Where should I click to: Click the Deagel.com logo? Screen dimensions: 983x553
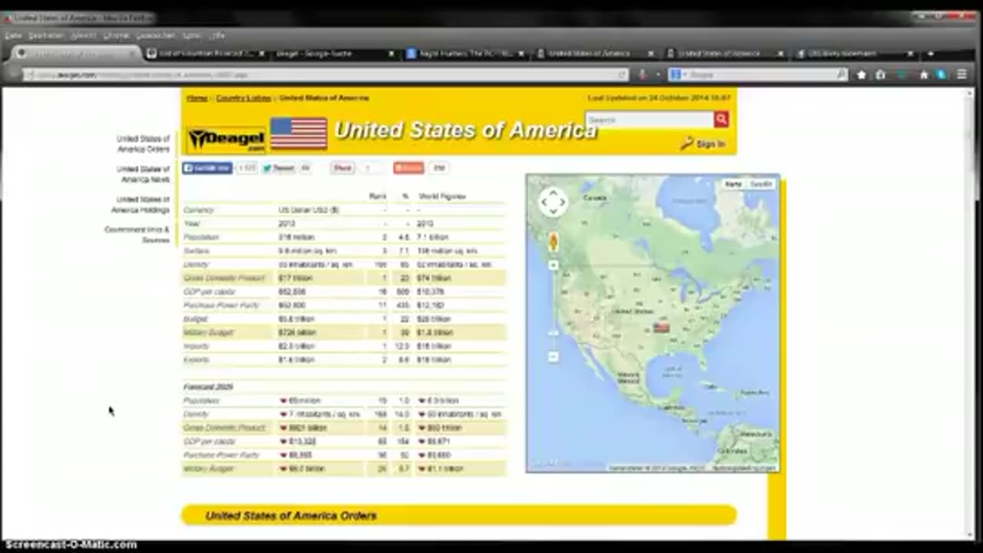coord(227,139)
